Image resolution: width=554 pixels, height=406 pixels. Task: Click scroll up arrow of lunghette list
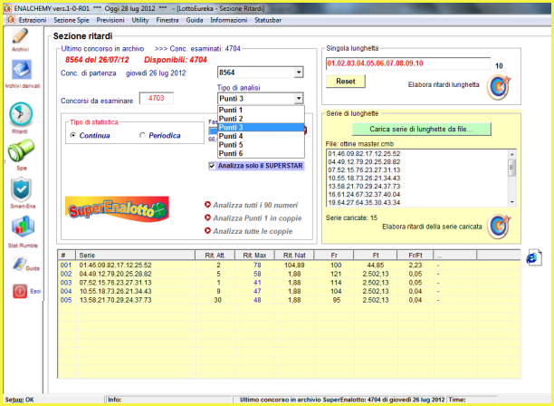pos(512,154)
